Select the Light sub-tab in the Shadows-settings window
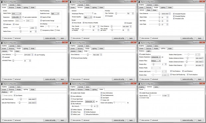The image size is (206, 123). point(149,51)
